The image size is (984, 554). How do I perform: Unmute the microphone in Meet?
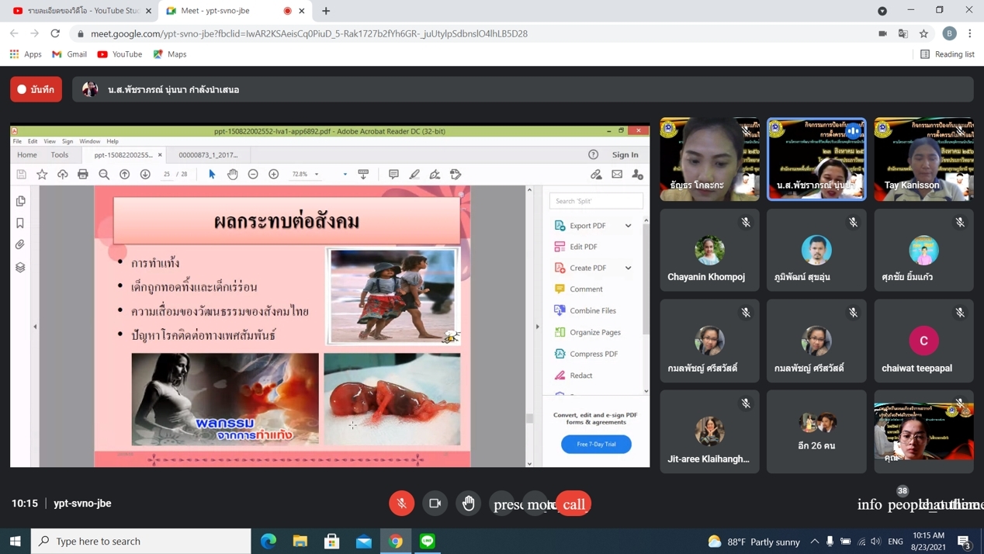pos(401,504)
